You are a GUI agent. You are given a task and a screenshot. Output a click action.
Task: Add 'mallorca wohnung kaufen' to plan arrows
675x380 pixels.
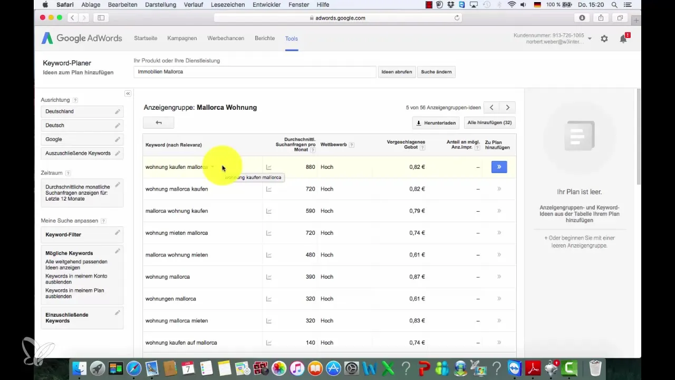tap(499, 211)
